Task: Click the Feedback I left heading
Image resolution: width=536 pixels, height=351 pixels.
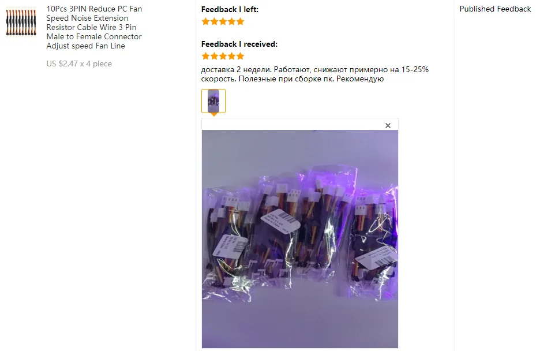Action: 230,10
